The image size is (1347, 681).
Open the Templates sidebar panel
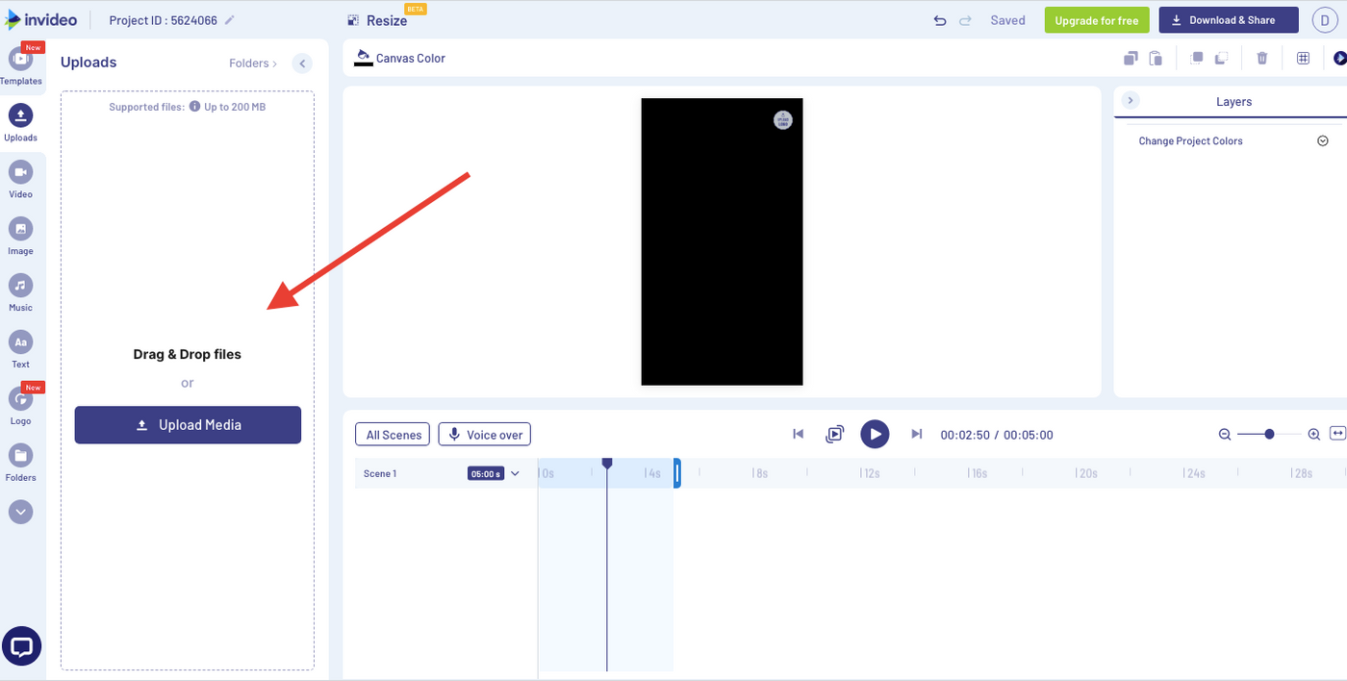[x=20, y=64]
